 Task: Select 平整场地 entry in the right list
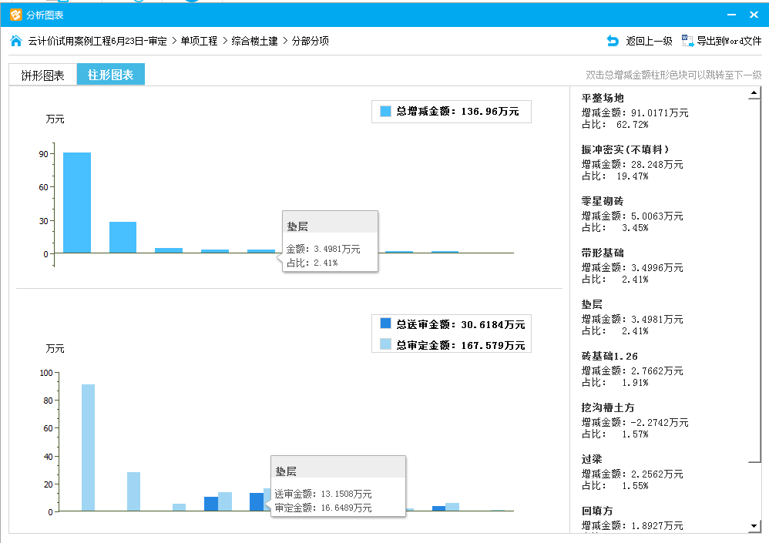pyautogui.click(x=603, y=98)
